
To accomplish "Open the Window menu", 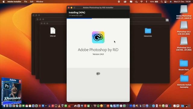I will pos(40,2).
